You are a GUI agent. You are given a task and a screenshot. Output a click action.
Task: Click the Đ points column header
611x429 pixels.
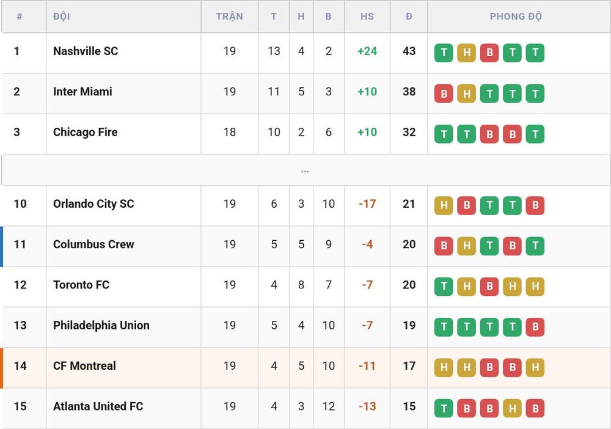[x=409, y=16]
